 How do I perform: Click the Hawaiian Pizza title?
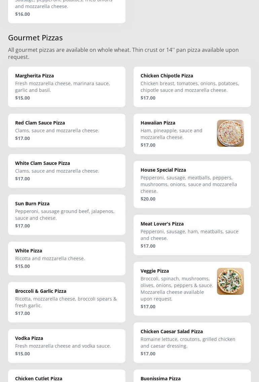point(158,123)
